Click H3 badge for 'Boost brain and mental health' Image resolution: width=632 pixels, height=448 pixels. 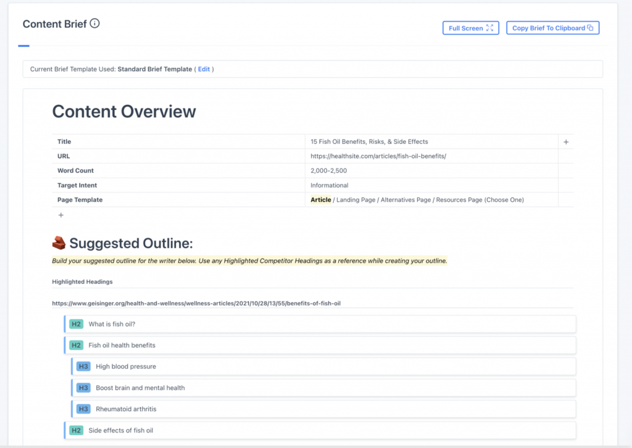[x=83, y=388]
